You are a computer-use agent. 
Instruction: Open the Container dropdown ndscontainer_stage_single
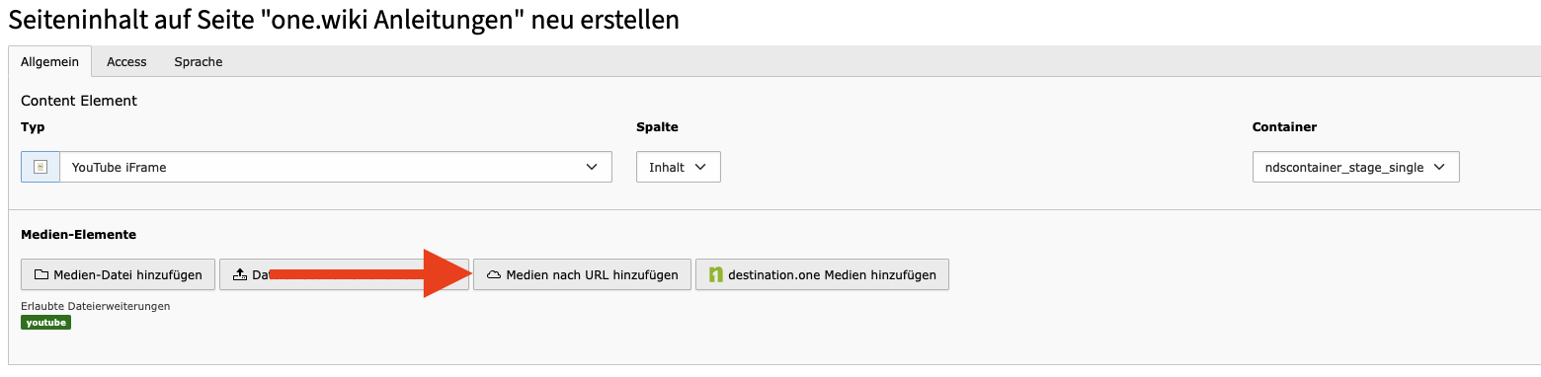point(1355,167)
